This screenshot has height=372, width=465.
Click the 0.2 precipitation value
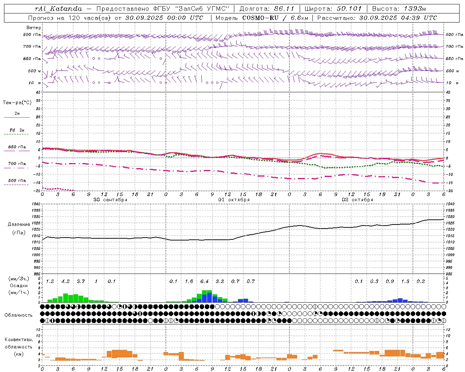pyautogui.click(x=421, y=281)
